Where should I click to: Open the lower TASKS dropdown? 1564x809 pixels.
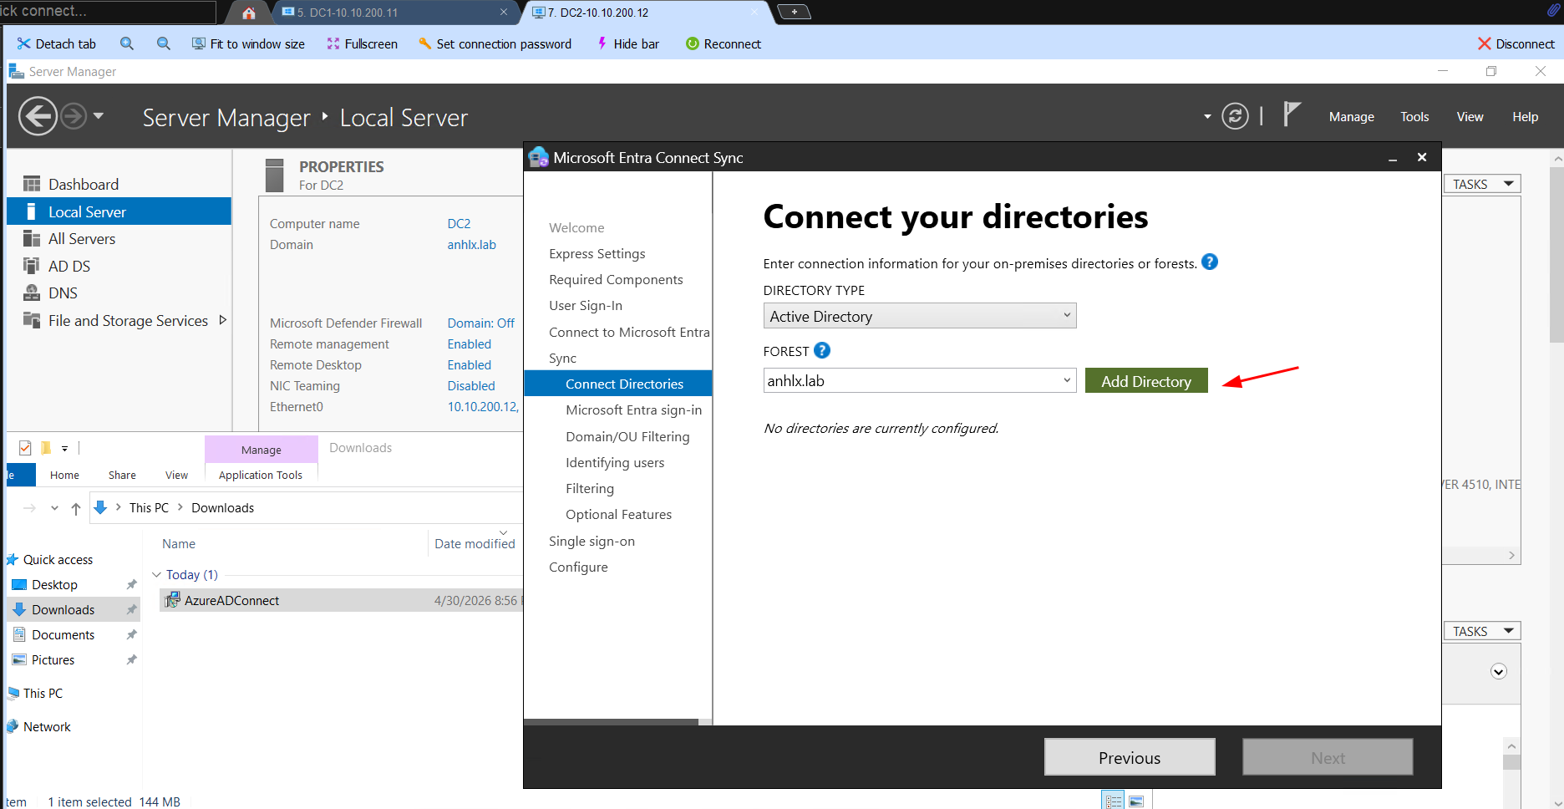point(1482,631)
